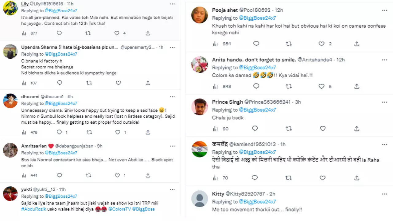Like Lily's pre-planned tweet

(x=117, y=33)
